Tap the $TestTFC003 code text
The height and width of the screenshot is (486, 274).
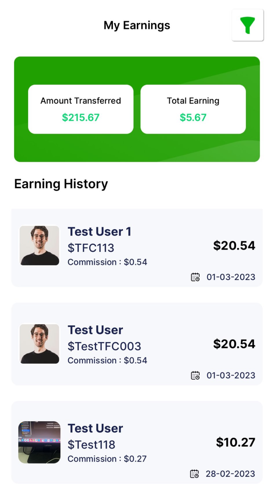105,346
